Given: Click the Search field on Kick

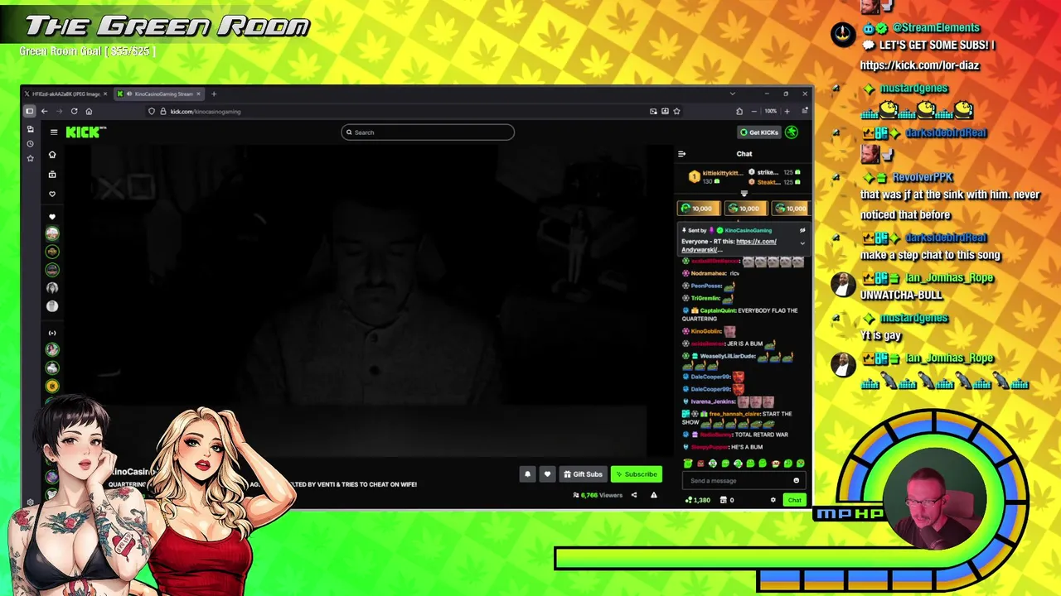Looking at the screenshot, I should [428, 132].
